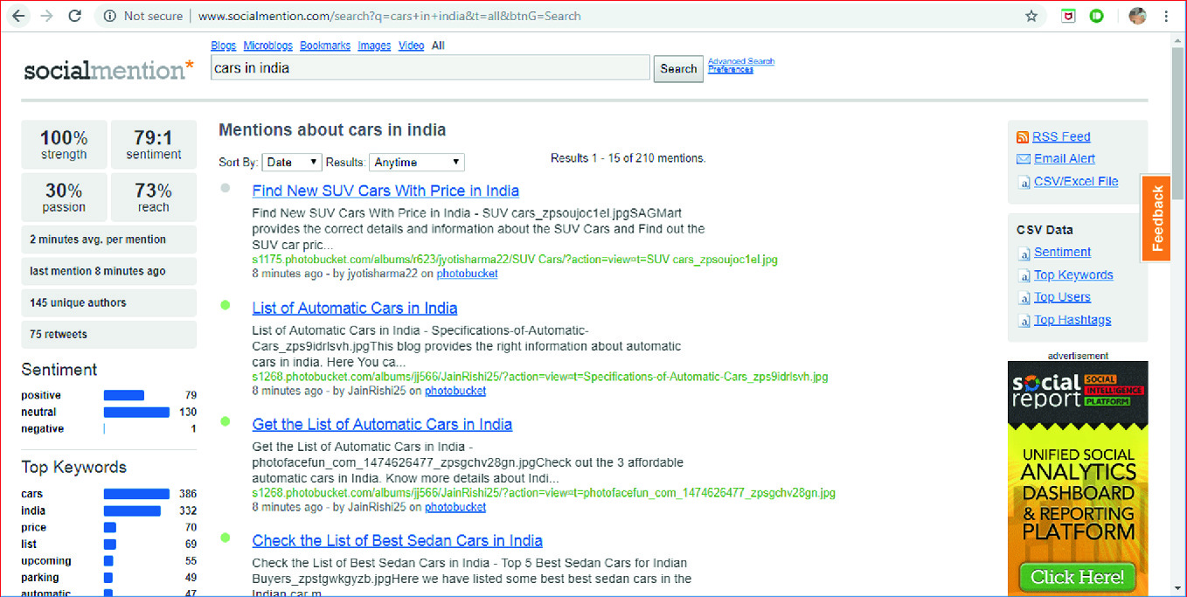Viewport: 1187px width, 597px height.
Task: Click the Top Keywords CSV file icon
Action: [x=1024, y=276]
